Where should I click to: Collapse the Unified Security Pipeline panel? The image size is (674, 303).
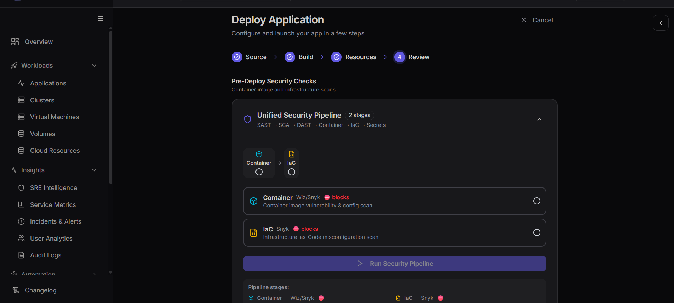(x=539, y=120)
